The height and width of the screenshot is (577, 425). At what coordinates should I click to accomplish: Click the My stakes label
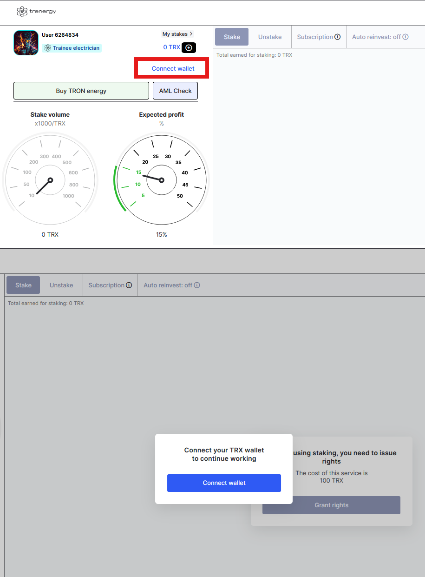point(175,34)
